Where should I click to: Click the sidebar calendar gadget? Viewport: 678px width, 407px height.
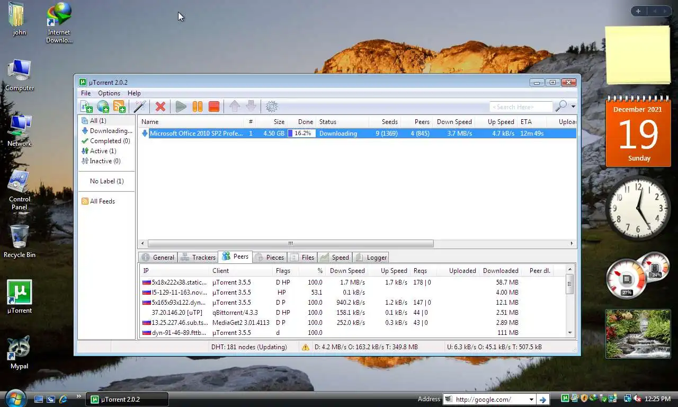point(638,132)
